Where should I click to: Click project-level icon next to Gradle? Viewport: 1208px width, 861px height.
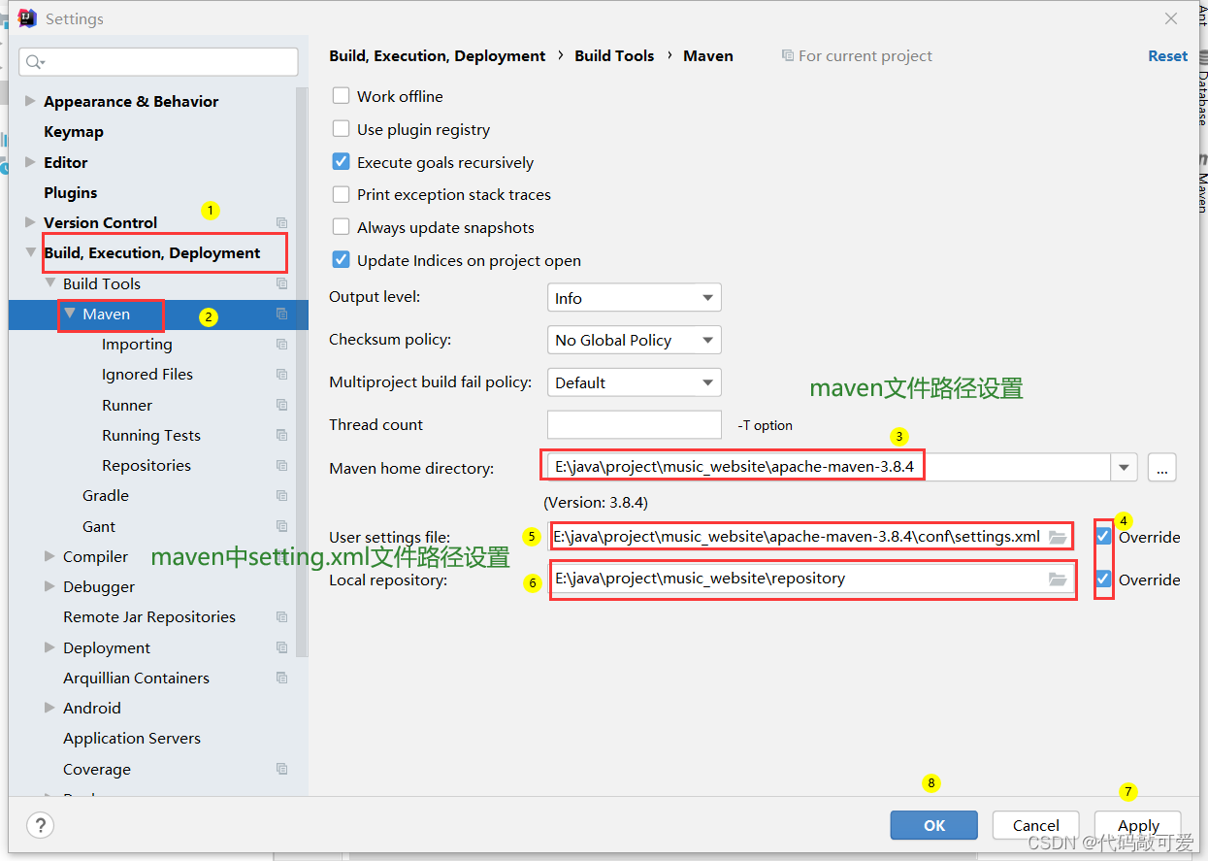point(281,496)
